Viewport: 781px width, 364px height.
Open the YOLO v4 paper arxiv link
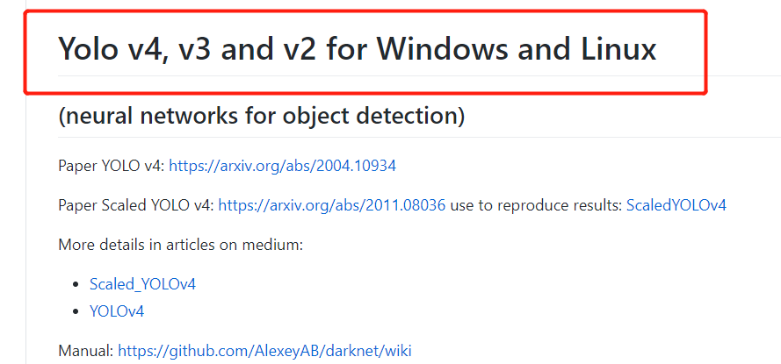282,165
